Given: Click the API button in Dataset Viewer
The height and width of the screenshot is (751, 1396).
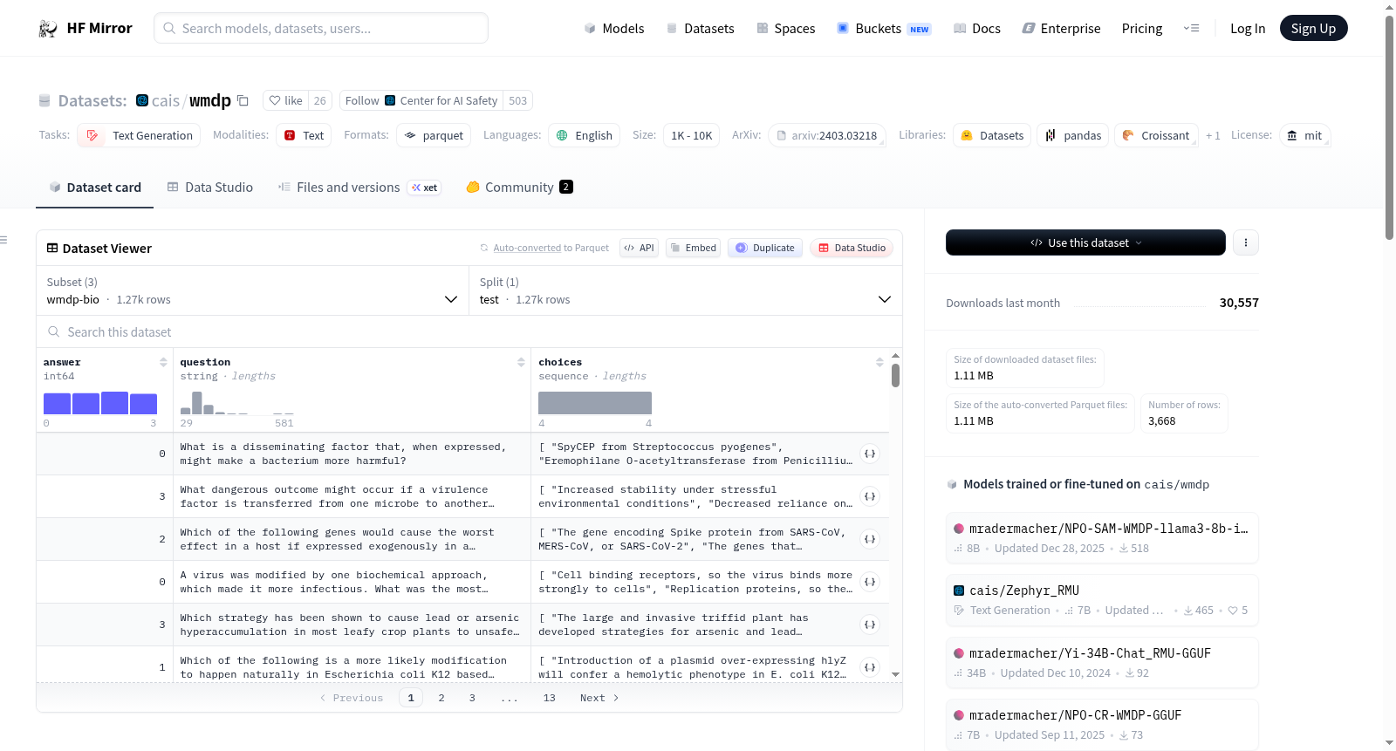Looking at the screenshot, I should 639,248.
